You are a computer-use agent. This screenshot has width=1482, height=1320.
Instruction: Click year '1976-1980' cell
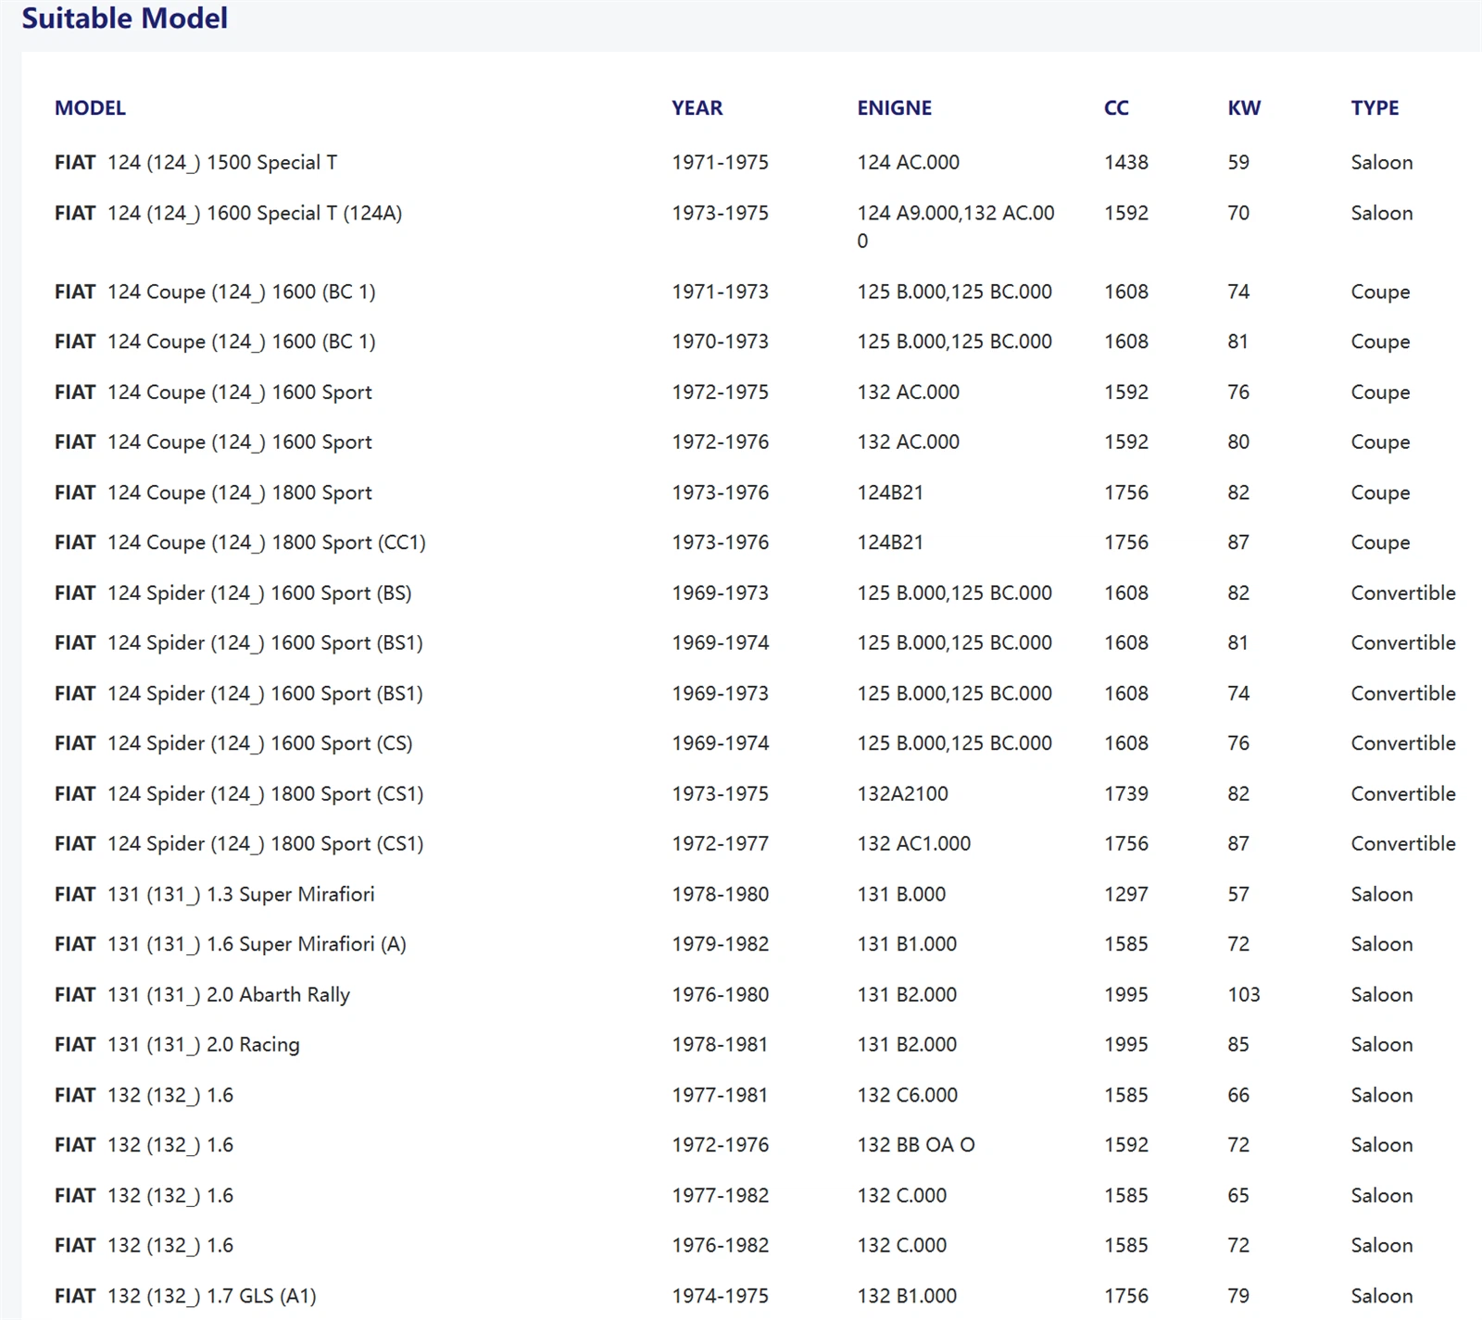click(x=720, y=994)
